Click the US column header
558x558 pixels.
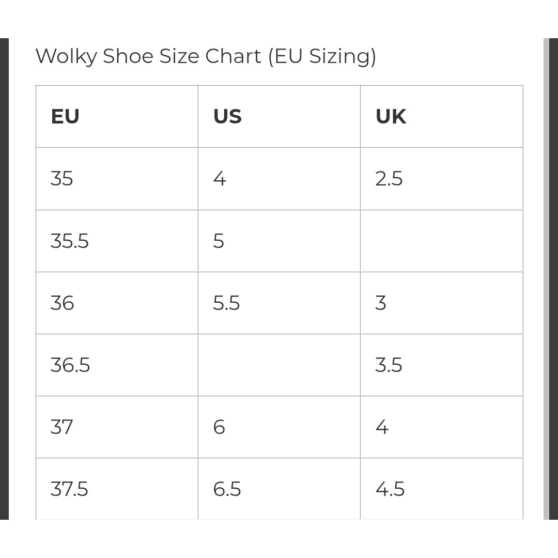point(279,116)
